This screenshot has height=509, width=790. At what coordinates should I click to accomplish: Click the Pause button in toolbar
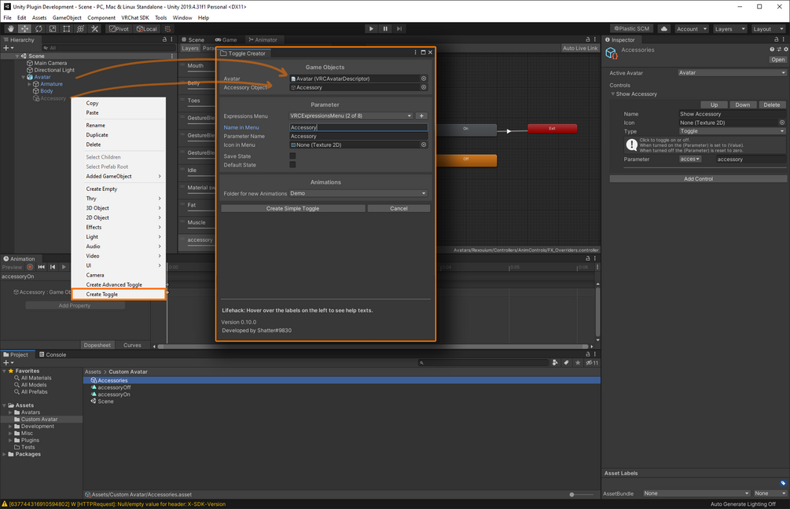point(385,29)
